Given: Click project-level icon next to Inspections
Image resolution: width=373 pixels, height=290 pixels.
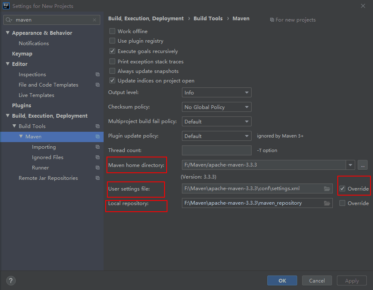Looking at the screenshot, I should pos(97,75).
